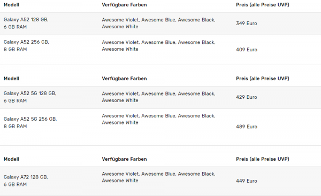321x196 pixels.
Task: Select the Galaxy A52 5G 256 GB cell
Action: click(30, 123)
